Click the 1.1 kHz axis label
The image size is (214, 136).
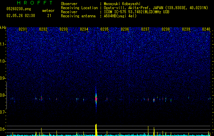(x=3, y=44)
